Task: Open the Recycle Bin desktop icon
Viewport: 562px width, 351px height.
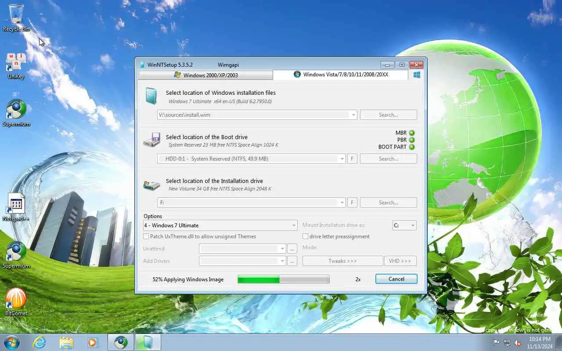Action: pyautogui.click(x=16, y=18)
